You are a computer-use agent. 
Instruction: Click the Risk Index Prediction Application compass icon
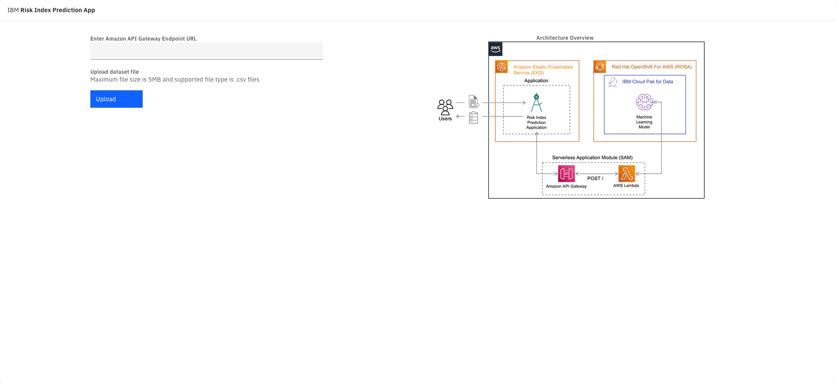(536, 103)
